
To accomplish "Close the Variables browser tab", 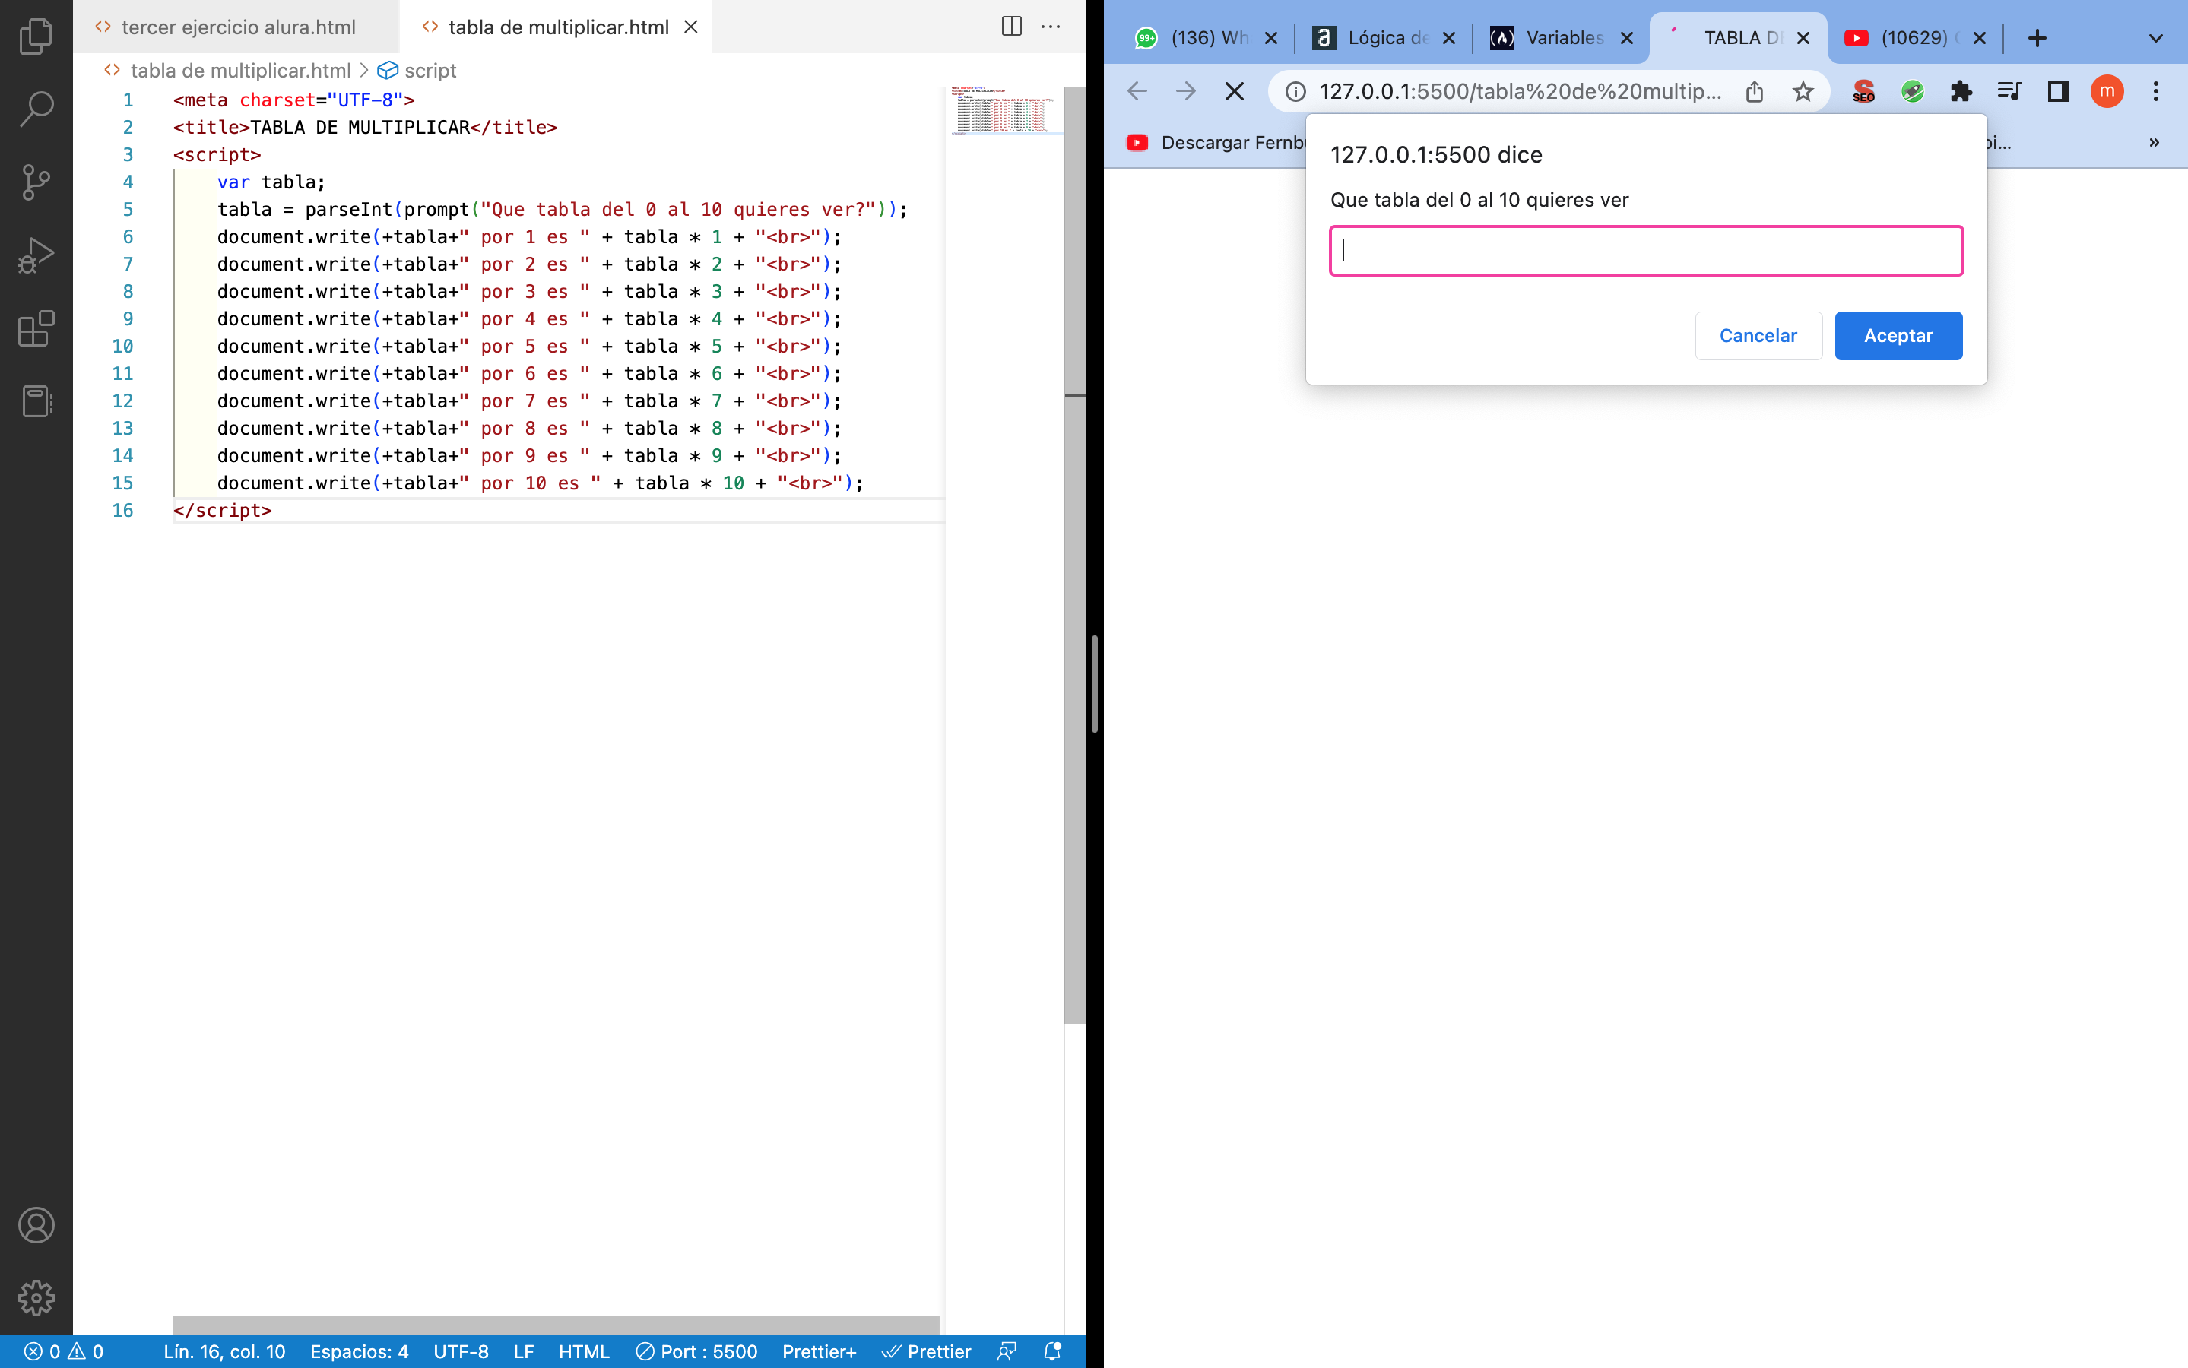I will click(1626, 38).
